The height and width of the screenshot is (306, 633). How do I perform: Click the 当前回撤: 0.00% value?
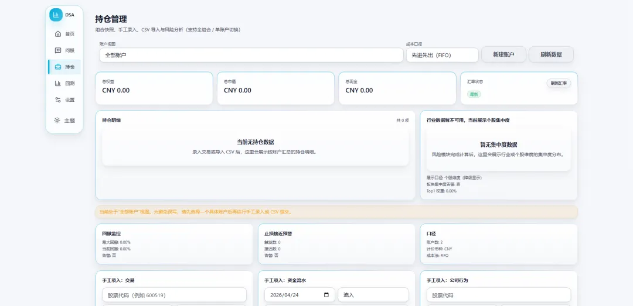point(116,249)
